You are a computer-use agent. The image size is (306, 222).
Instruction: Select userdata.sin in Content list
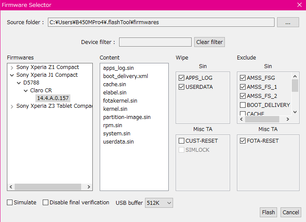tap(118, 141)
